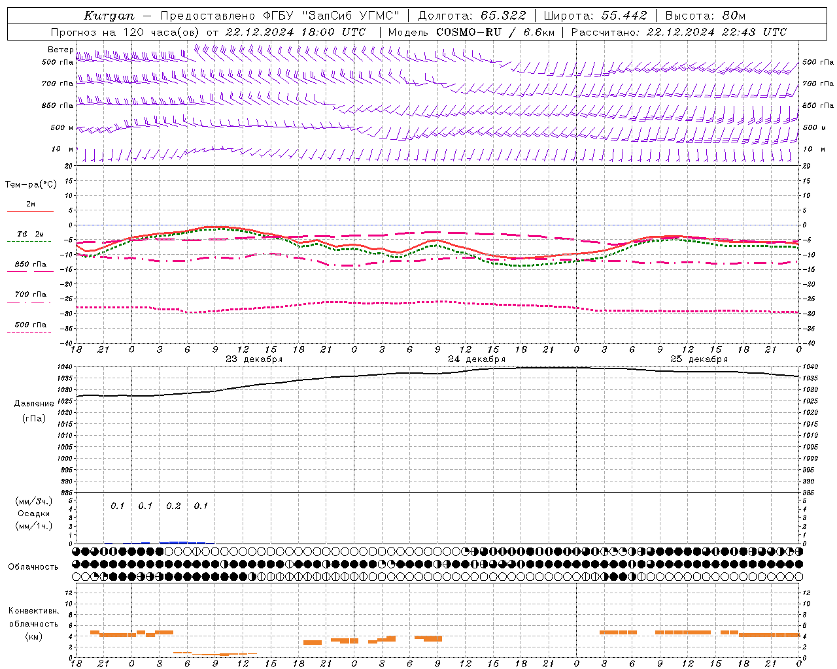Click the Модель COSMO-RU / 6.6км label
Image resolution: width=837 pixels, height=669 pixels.
click(x=471, y=32)
